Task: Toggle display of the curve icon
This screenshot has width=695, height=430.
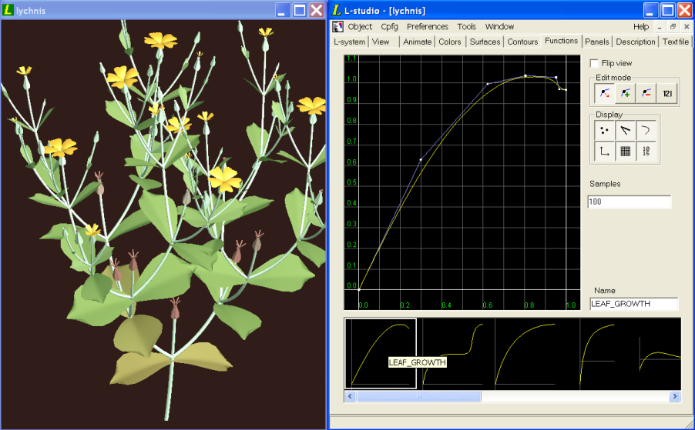Action: pos(646,131)
